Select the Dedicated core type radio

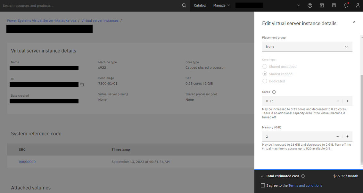(265, 81)
